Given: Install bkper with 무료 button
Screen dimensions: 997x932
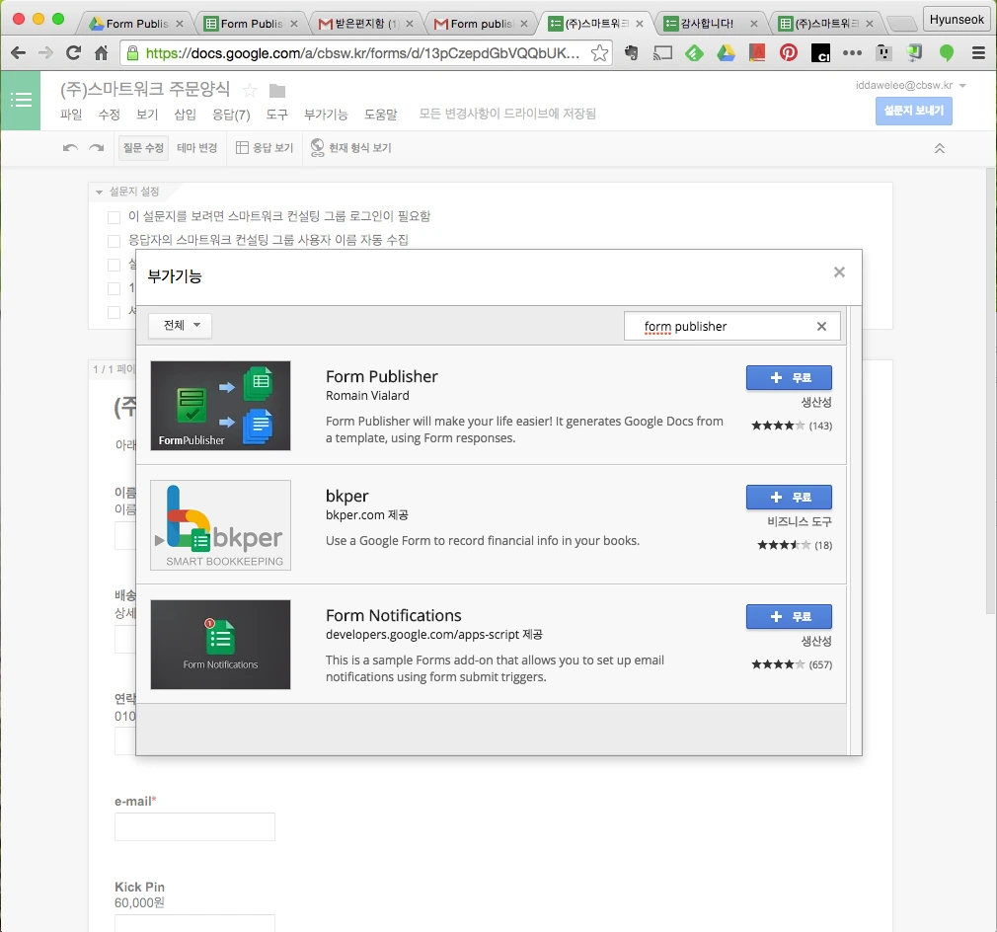Looking at the screenshot, I should pyautogui.click(x=789, y=498).
